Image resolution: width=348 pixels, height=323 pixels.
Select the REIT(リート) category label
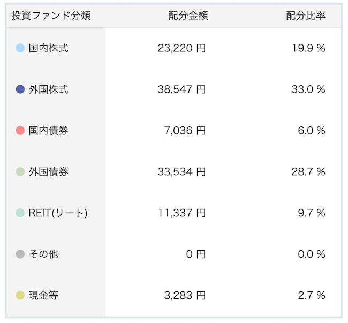(x=58, y=213)
